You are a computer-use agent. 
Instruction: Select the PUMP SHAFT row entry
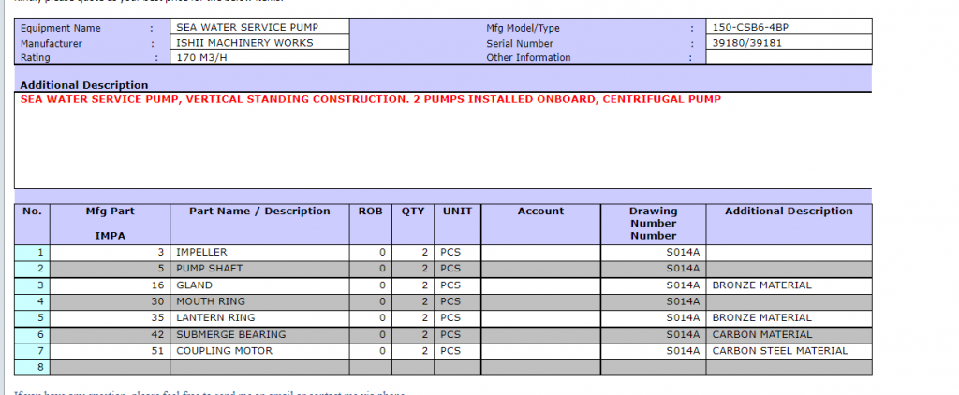[259, 269]
